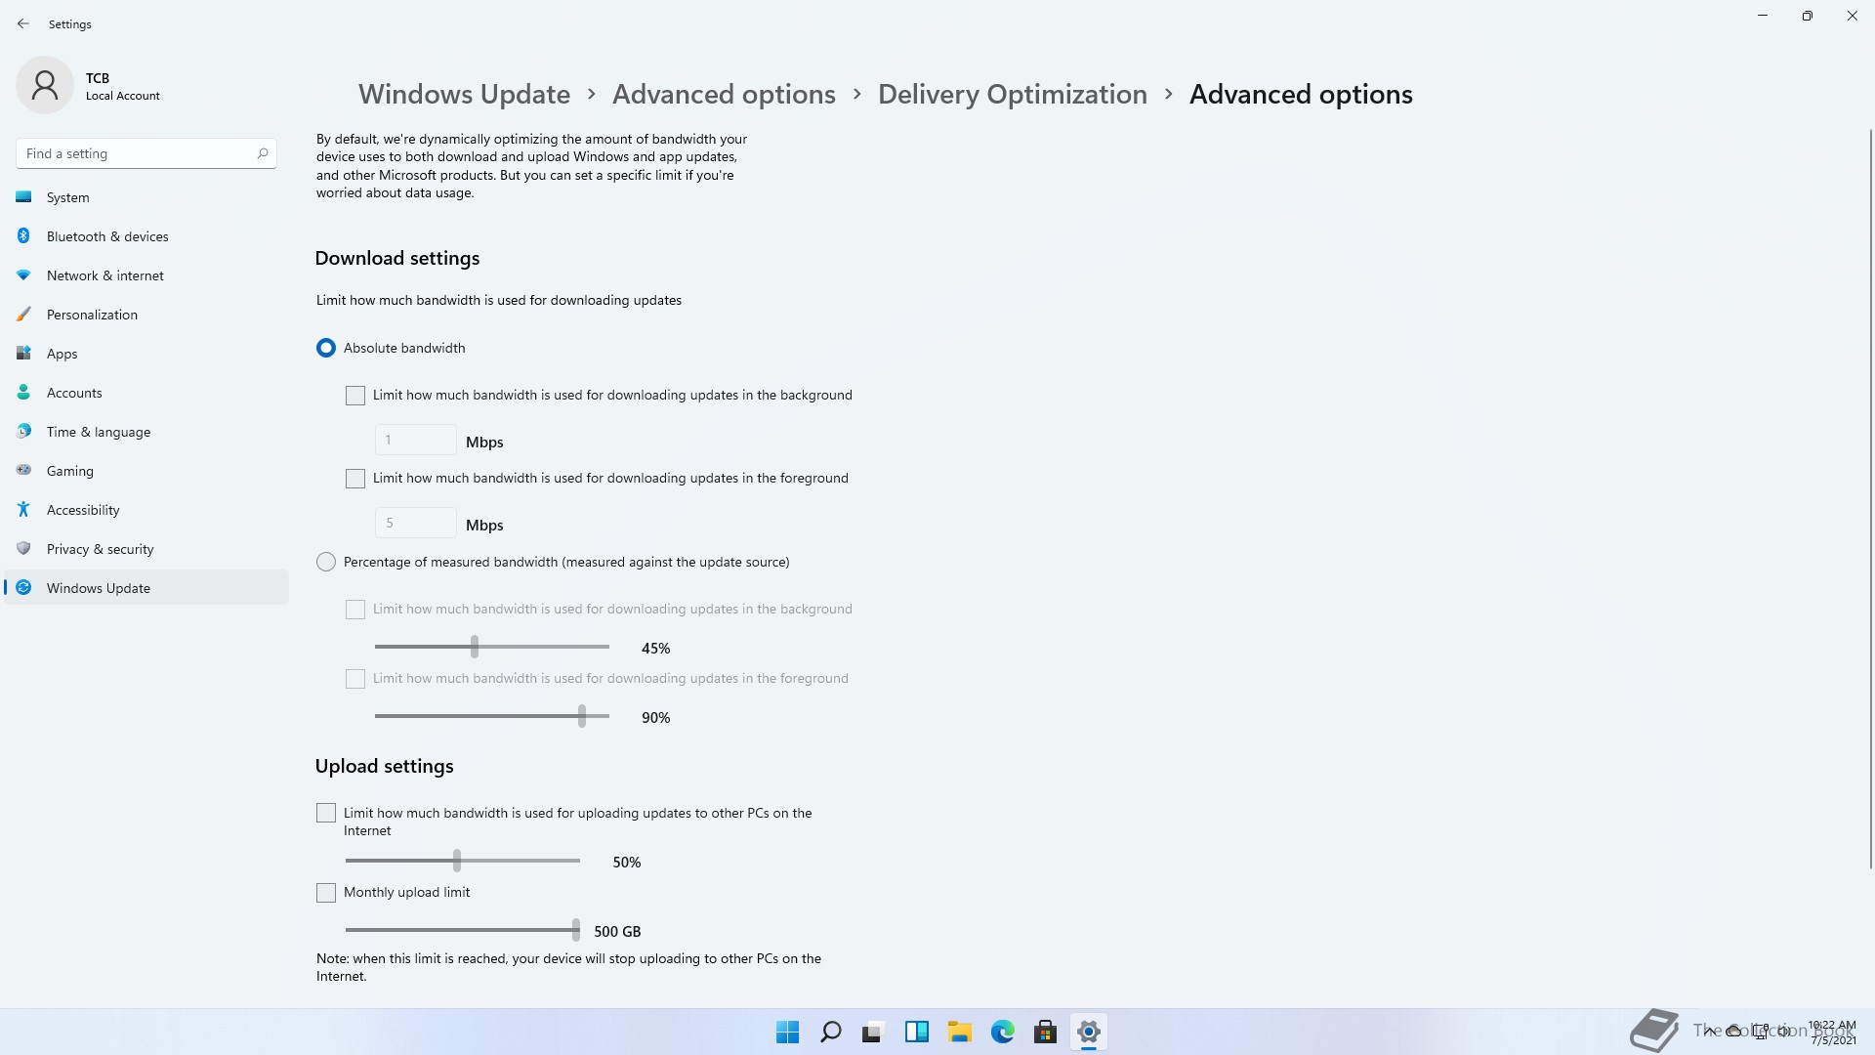
Task: Click the search magnifier in Find a setting
Action: pos(263,153)
